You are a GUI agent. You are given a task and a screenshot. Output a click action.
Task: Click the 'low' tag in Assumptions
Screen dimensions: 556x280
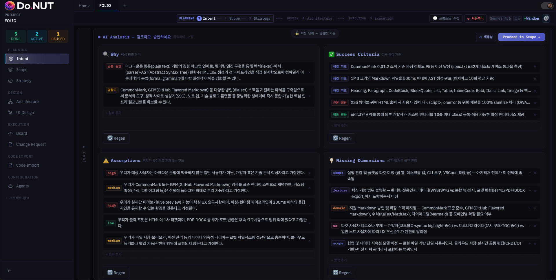[111, 223]
